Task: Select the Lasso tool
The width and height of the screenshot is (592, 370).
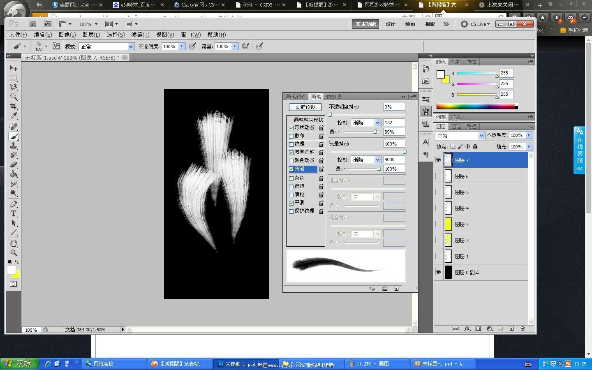Action: pyautogui.click(x=14, y=87)
